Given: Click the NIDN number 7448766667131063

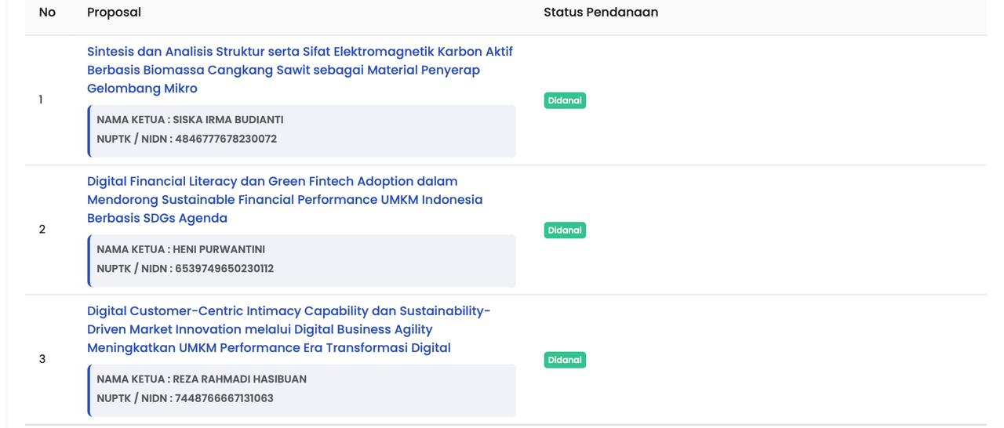Looking at the screenshot, I should point(224,398).
